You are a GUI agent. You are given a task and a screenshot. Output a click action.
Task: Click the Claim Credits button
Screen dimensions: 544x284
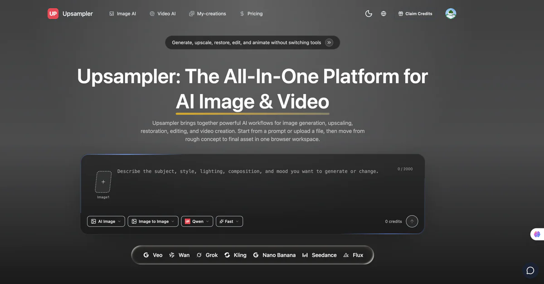(x=415, y=14)
